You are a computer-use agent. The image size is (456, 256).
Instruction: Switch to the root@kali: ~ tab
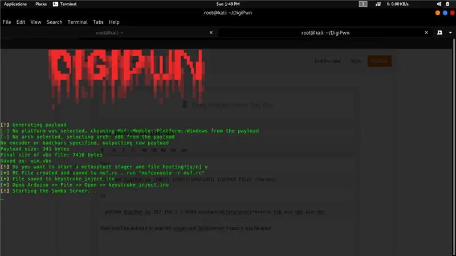click(109, 33)
